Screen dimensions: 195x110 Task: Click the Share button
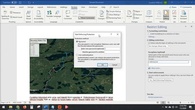(173, 7)
